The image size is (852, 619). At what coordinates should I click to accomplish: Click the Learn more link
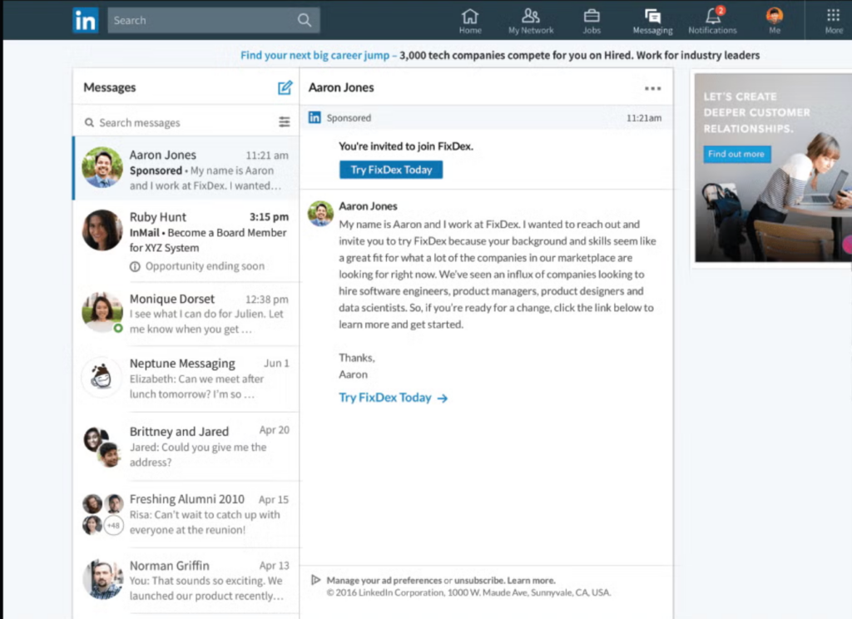click(x=532, y=581)
